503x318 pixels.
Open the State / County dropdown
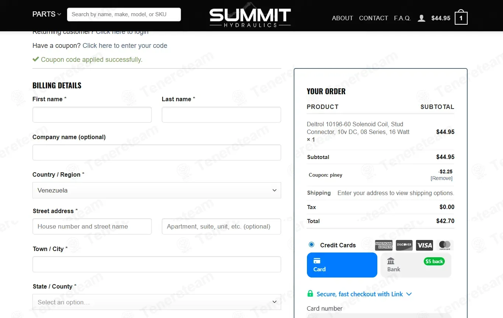pos(157,302)
